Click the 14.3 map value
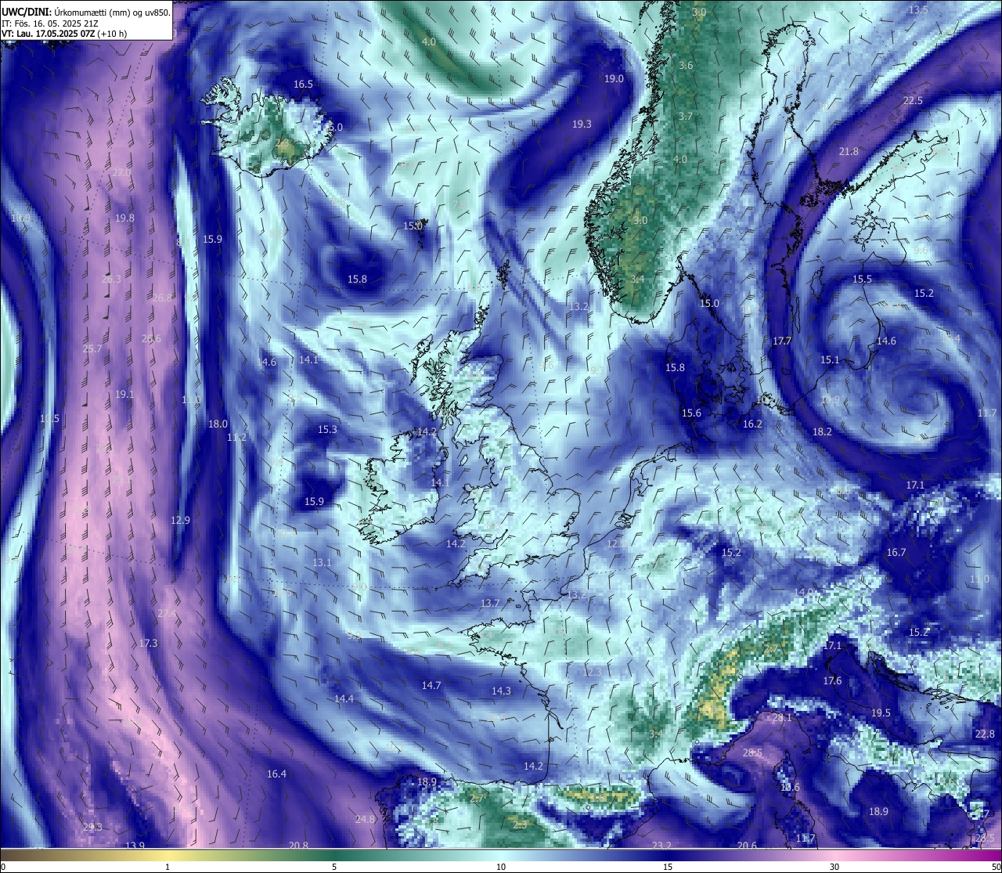Image resolution: width=1002 pixels, height=873 pixels. point(501,691)
